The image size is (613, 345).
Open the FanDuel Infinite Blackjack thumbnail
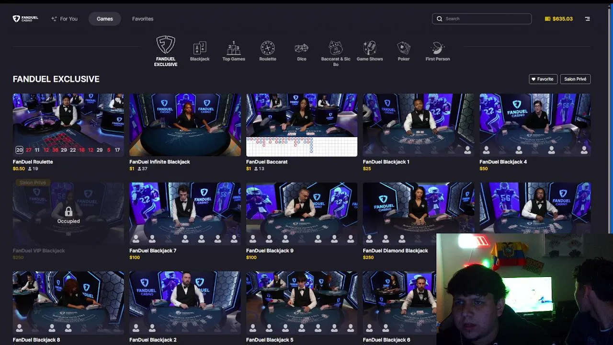(x=185, y=125)
